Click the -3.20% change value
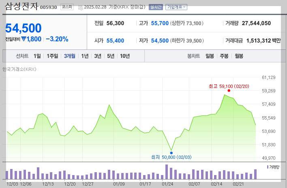 57,39
